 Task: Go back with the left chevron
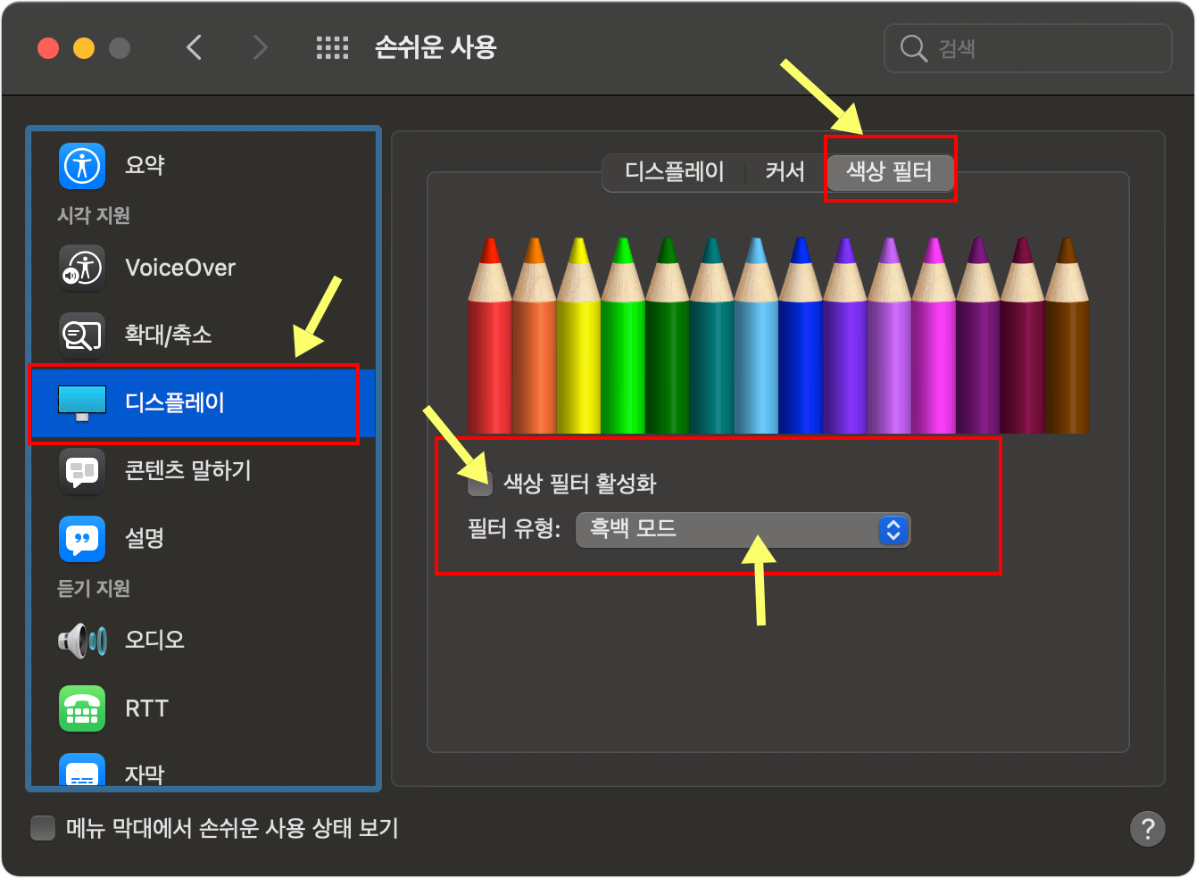[x=194, y=47]
